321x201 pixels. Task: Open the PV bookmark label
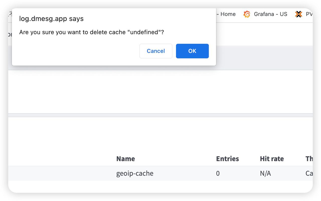309,14
